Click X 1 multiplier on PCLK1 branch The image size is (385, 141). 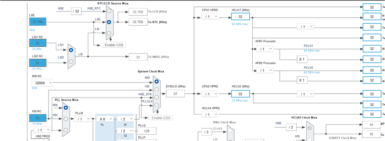302,60
